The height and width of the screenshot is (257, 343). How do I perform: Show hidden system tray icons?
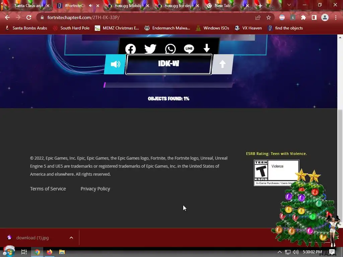(x=280, y=252)
